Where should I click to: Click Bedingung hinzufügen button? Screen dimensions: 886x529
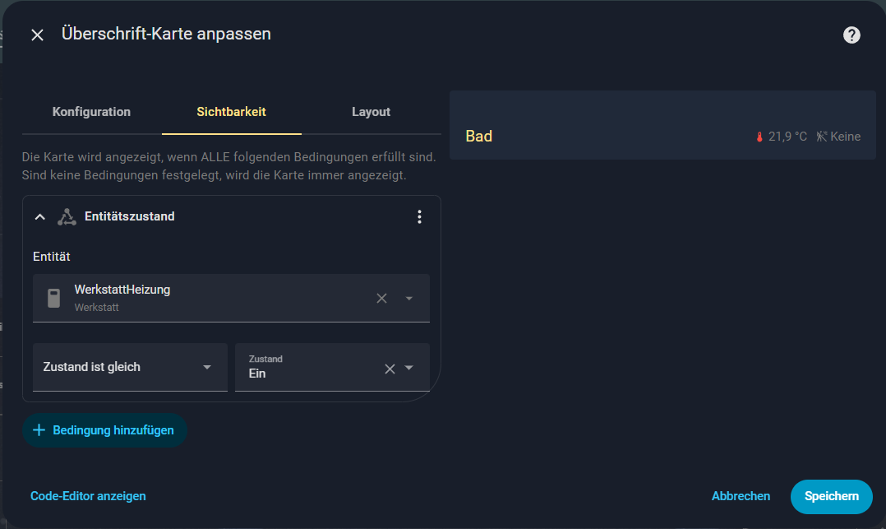click(x=104, y=430)
